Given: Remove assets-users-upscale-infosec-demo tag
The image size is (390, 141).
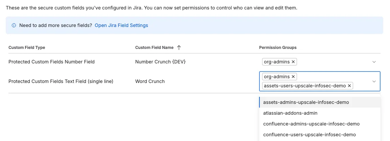Looking at the screenshot, I should point(349,86).
